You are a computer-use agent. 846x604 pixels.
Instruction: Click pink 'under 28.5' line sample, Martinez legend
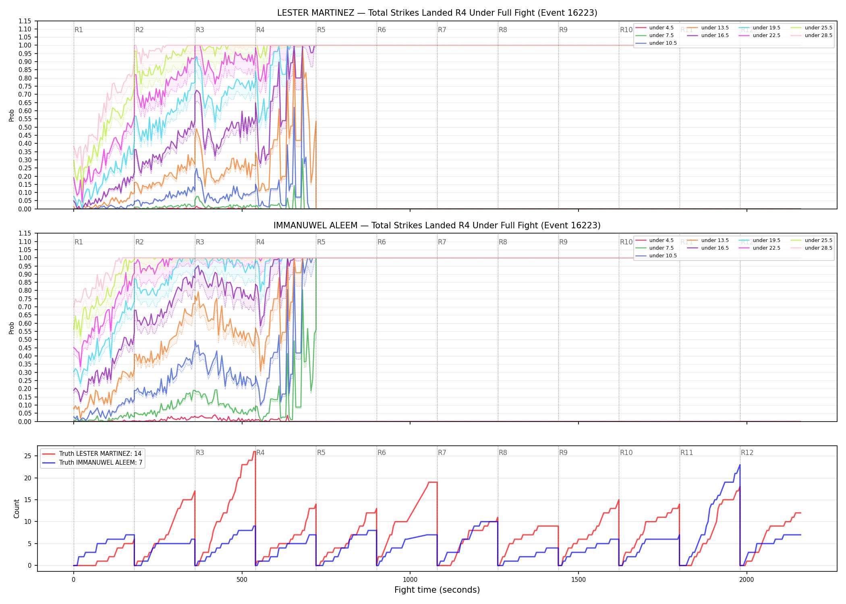796,35
